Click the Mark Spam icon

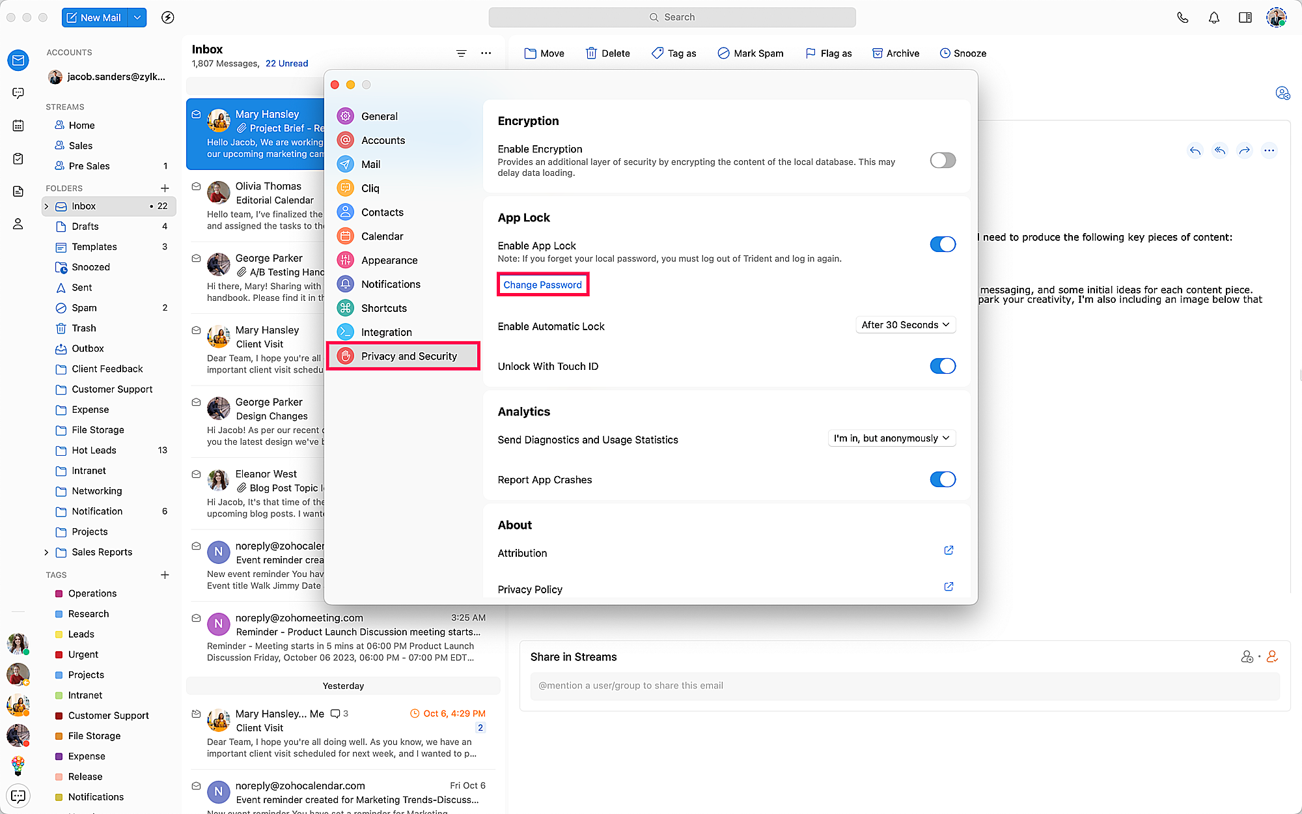click(x=723, y=53)
